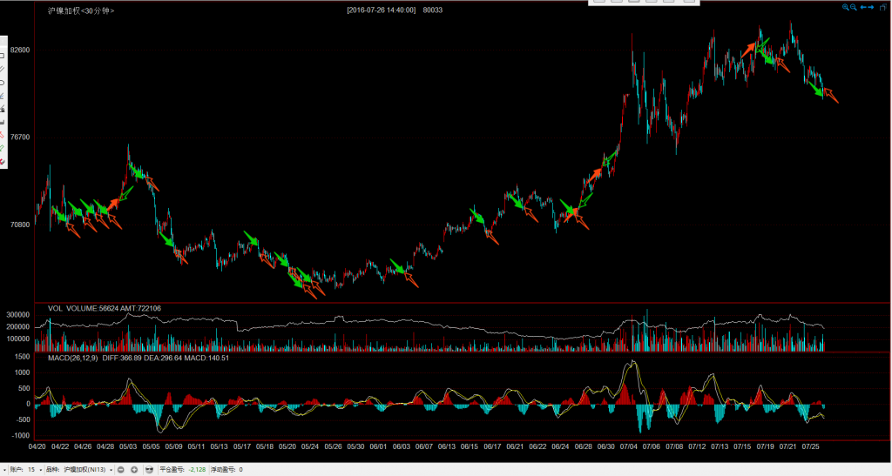The height and width of the screenshot is (476, 892).
Task: Zoom out the chart with magnifier minus
Action: 854,7
